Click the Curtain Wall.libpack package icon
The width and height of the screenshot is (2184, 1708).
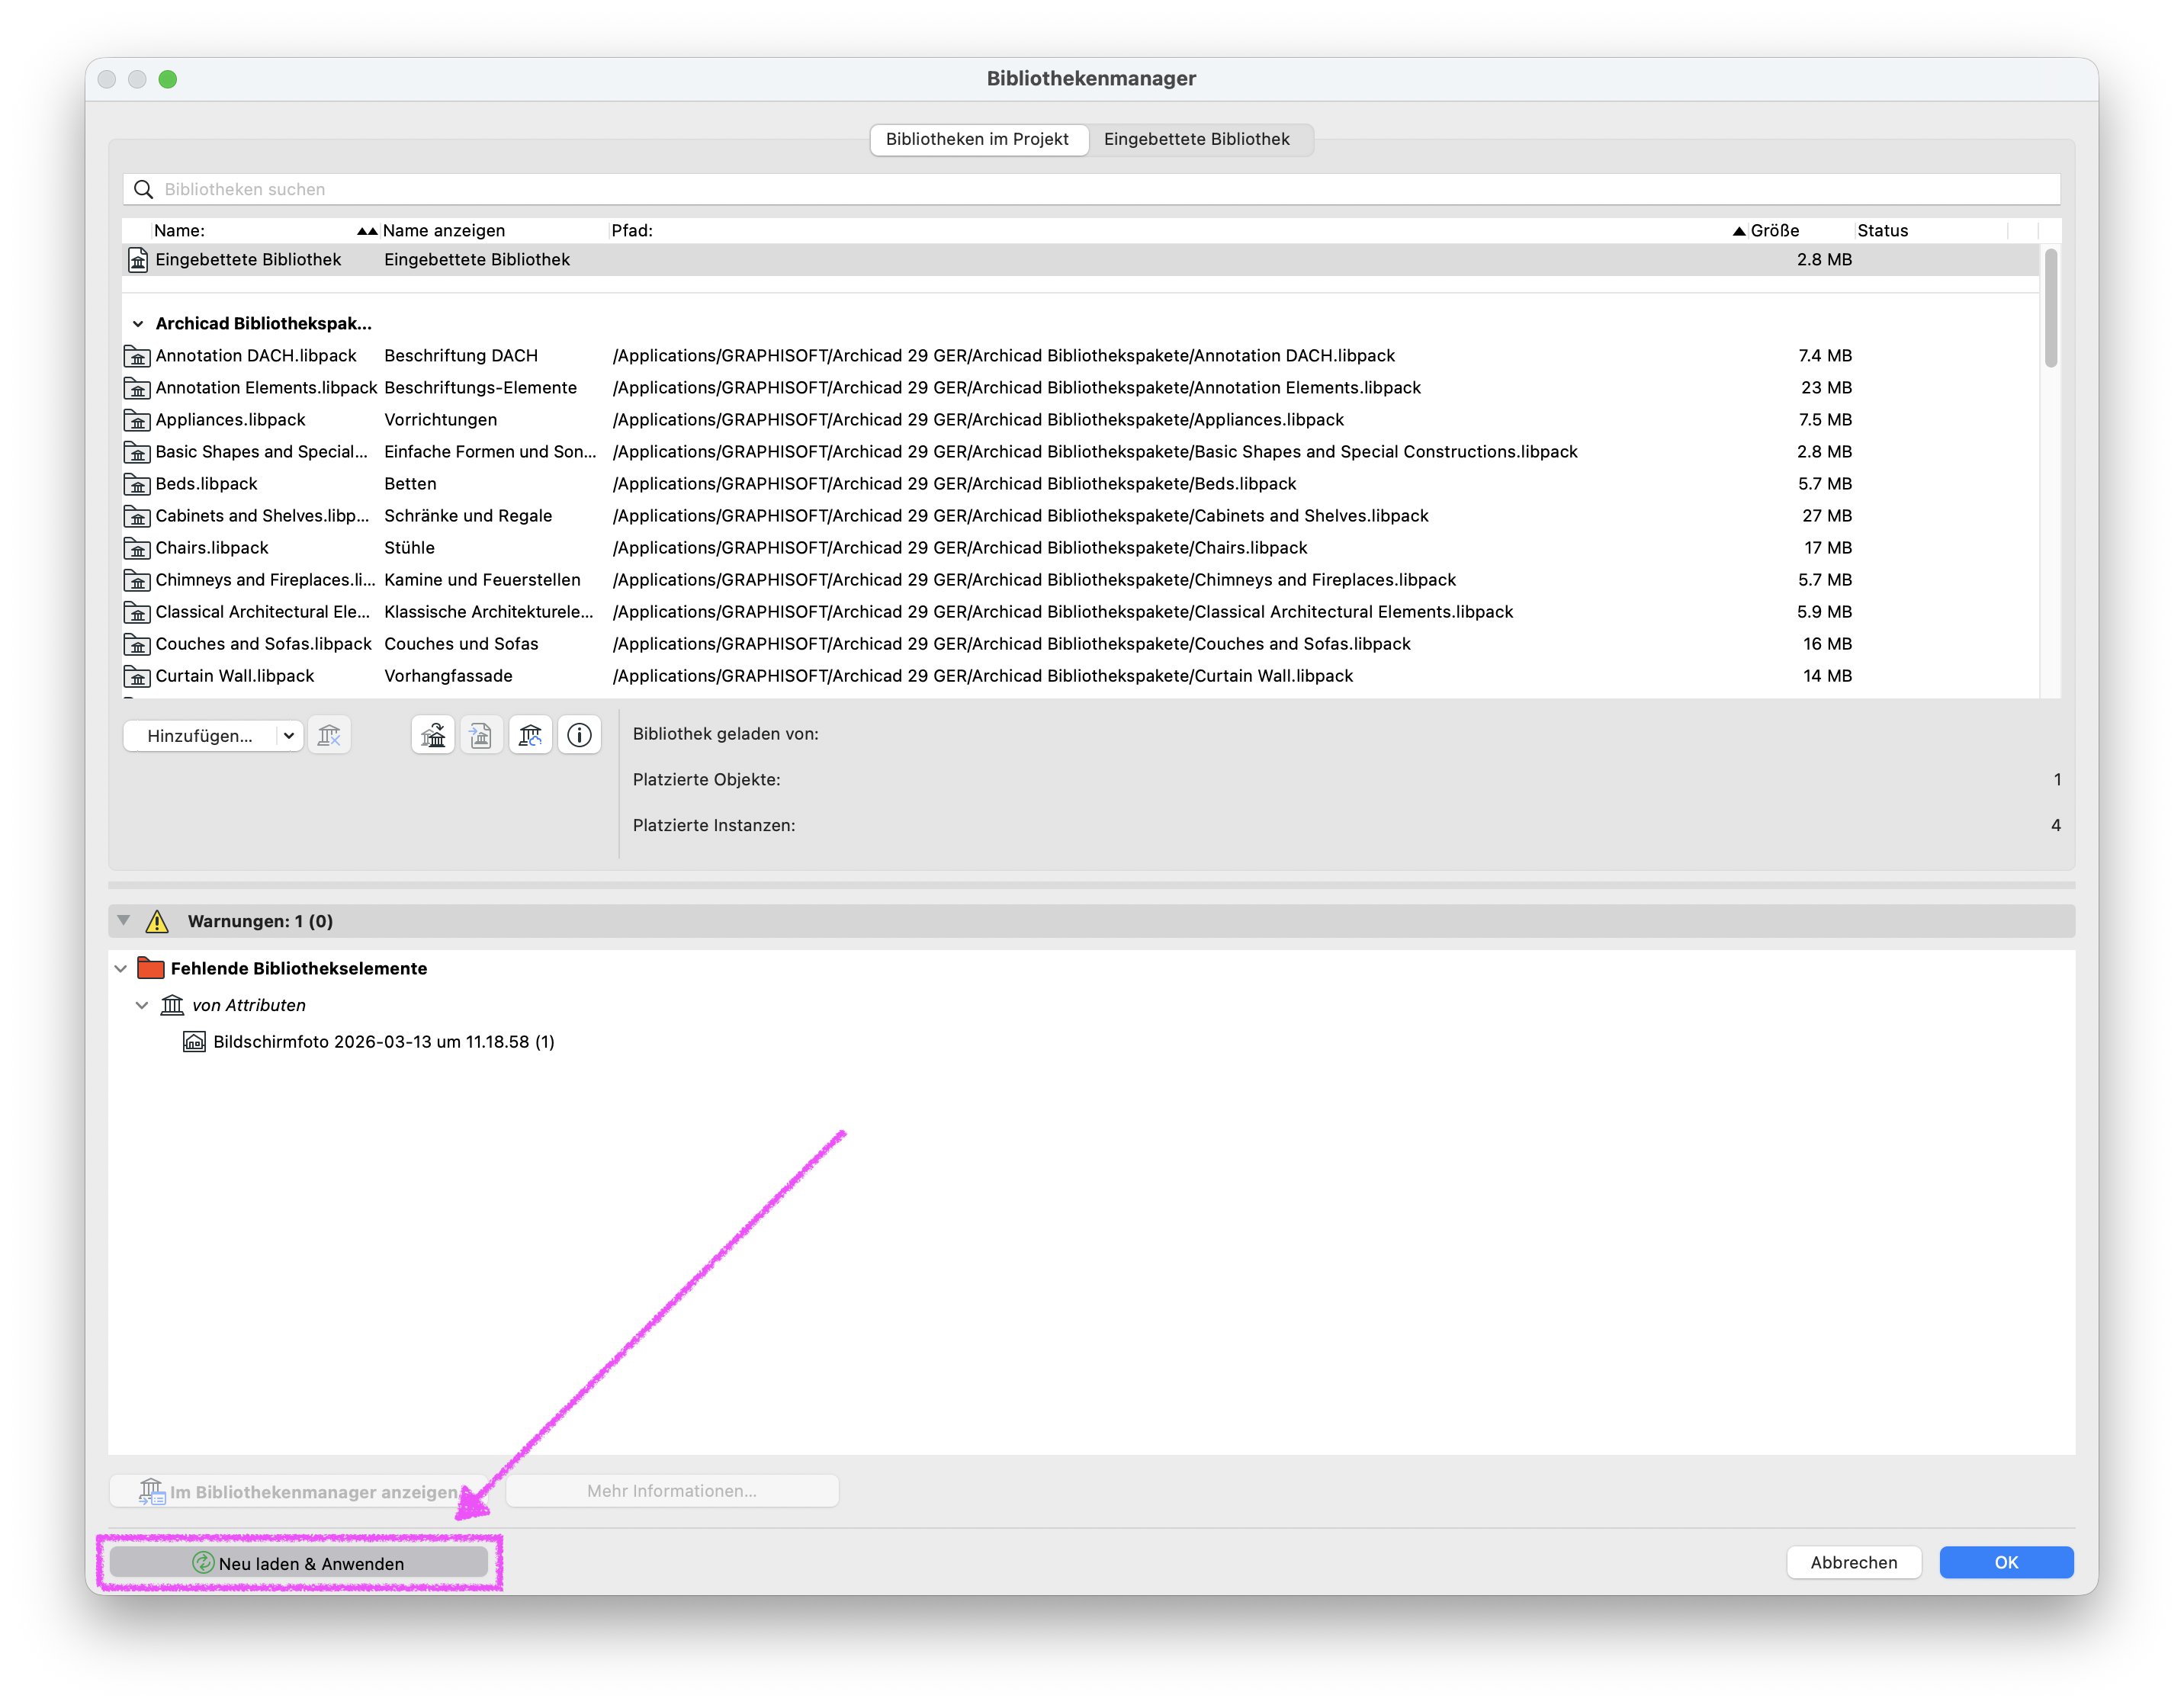click(137, 676)
